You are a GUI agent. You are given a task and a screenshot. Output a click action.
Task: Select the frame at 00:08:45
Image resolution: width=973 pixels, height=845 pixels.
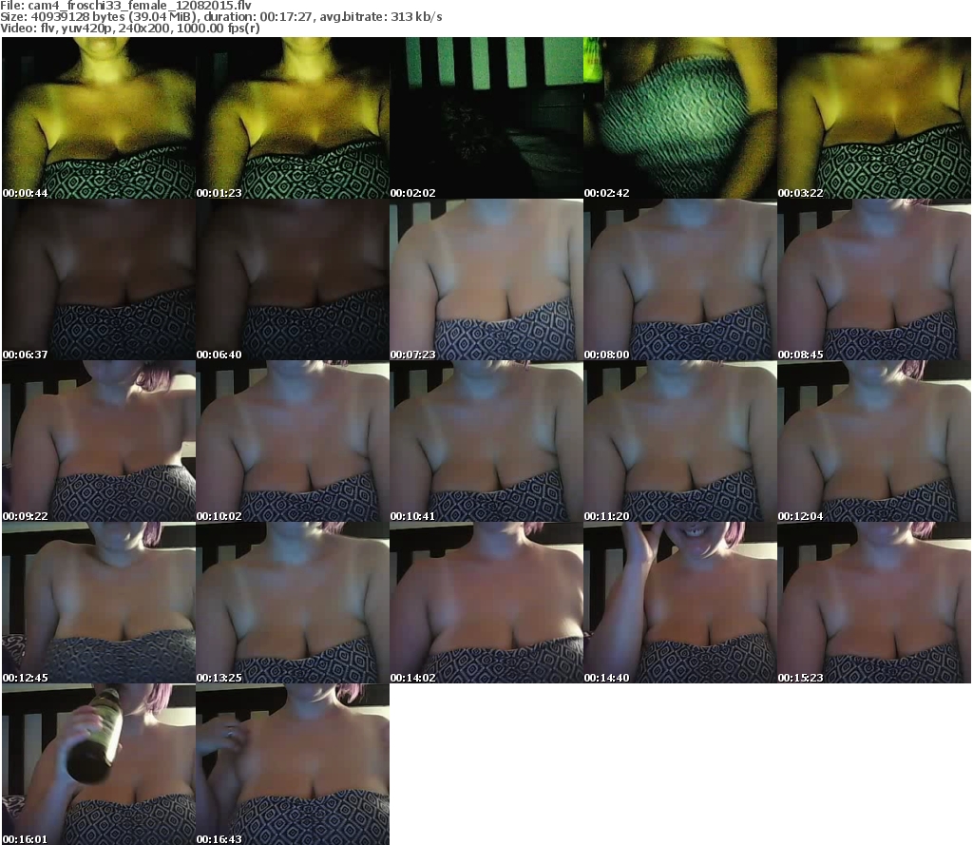pos(874,279)
